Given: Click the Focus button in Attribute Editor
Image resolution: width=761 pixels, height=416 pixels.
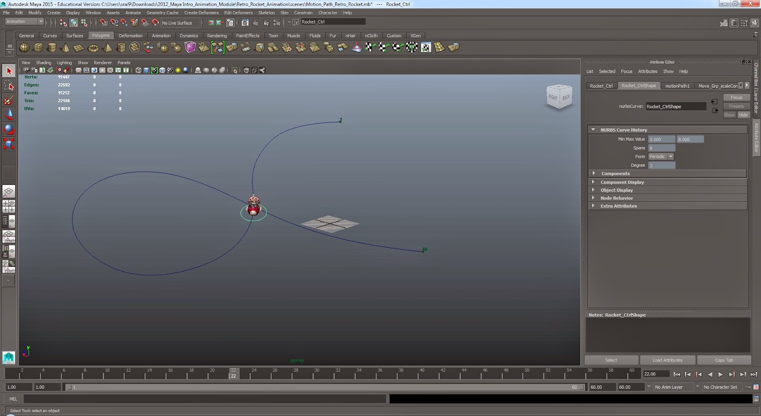Looking at the screenshot, I should pyautogui.click(x=736, y=97).
